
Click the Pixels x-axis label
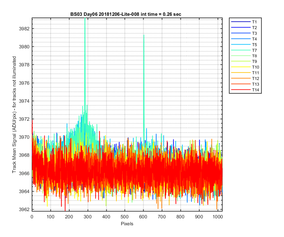127,224
